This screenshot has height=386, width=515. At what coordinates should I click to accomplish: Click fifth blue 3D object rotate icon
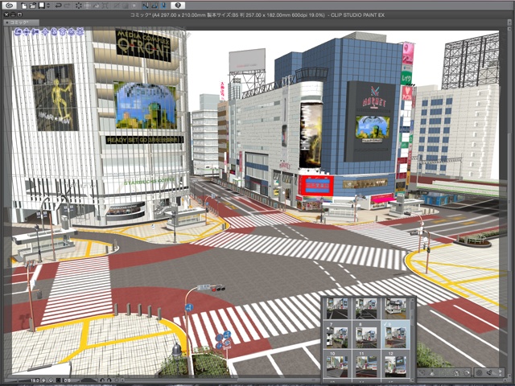click(x=54, y=32)
